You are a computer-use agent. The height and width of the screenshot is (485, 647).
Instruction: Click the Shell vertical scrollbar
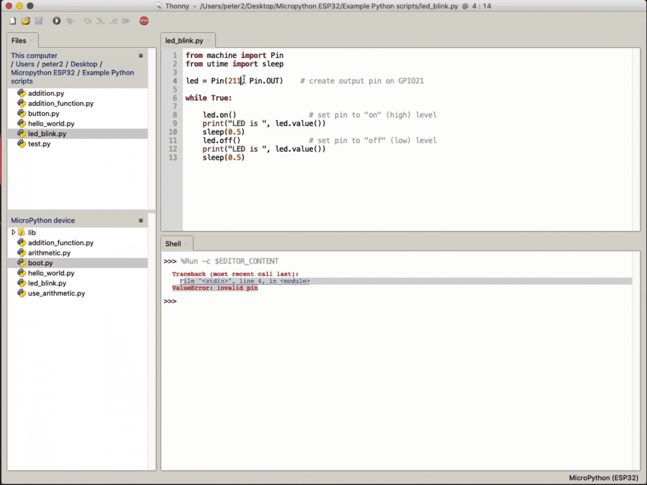636,361
